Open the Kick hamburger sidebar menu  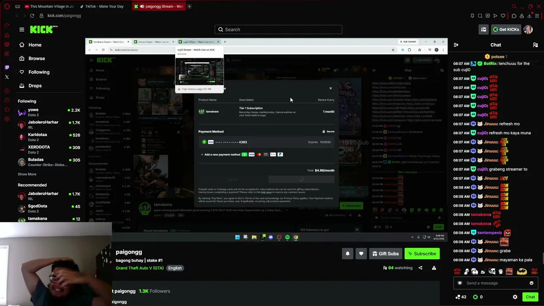tap(22, 29)
